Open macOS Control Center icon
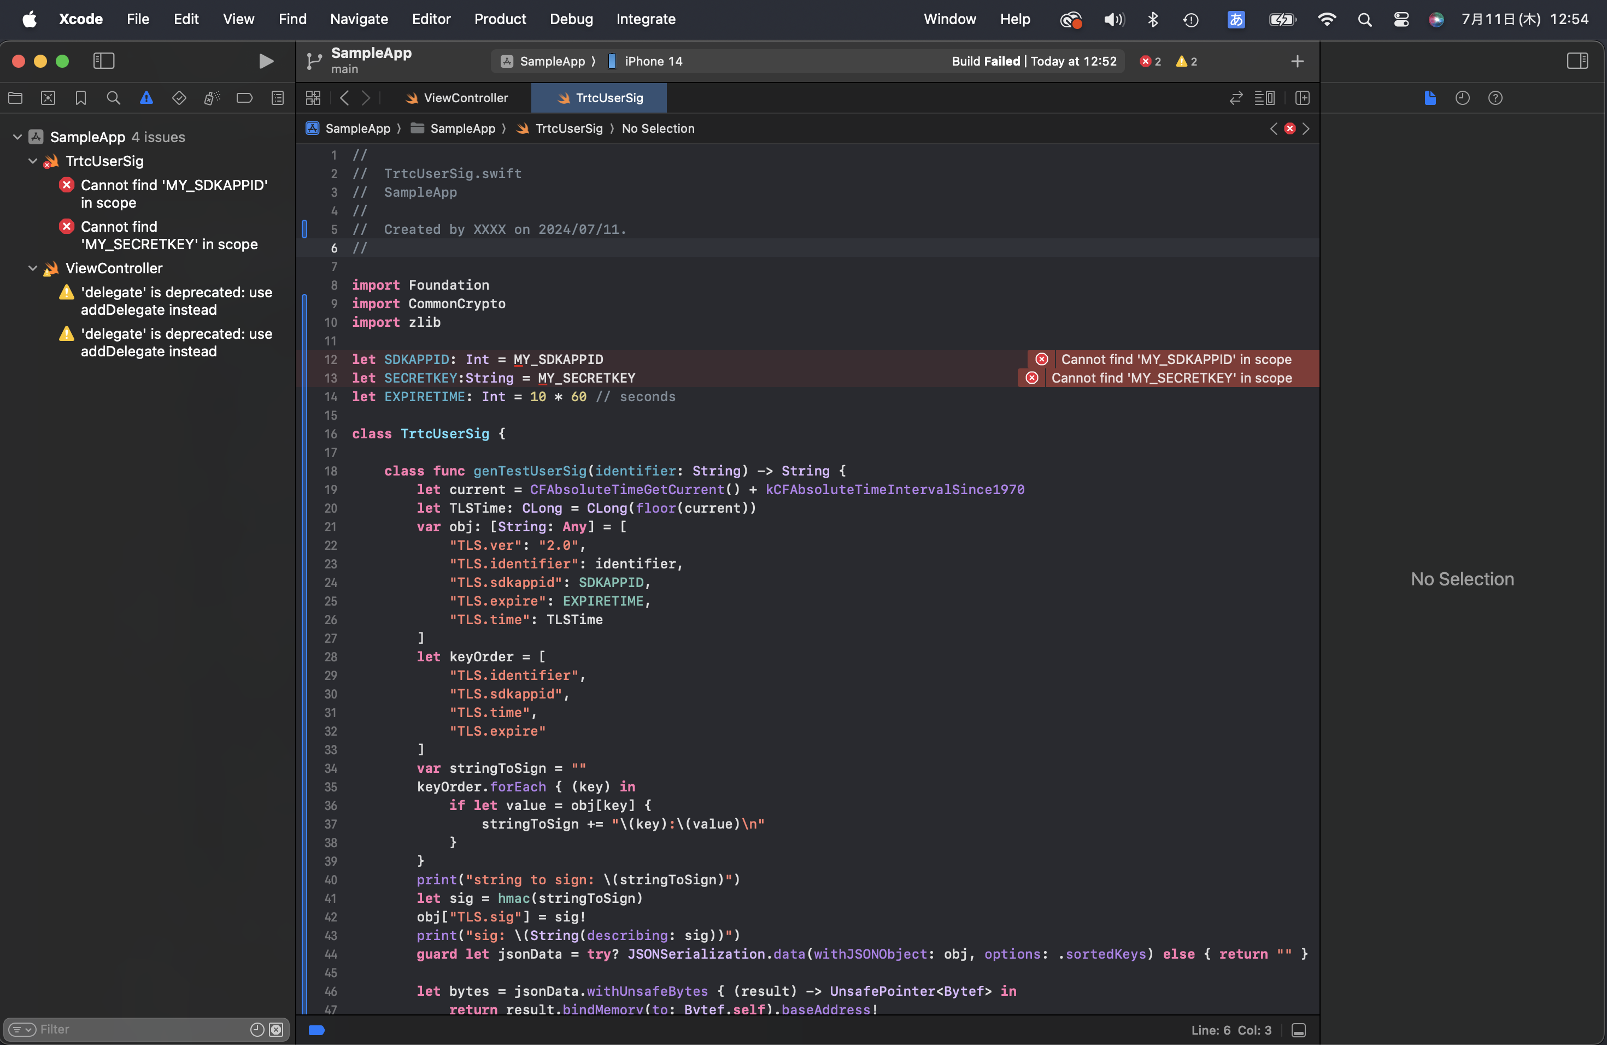This screenshot has height=1045, width=1607. (x=1401, y=19)
